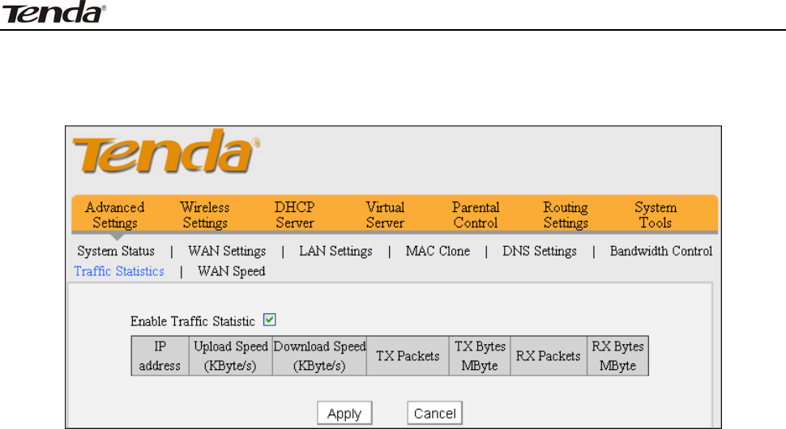Switch to the DHCP Server tab
Viewport: 786px width, 429px height.
click(295, 214)
